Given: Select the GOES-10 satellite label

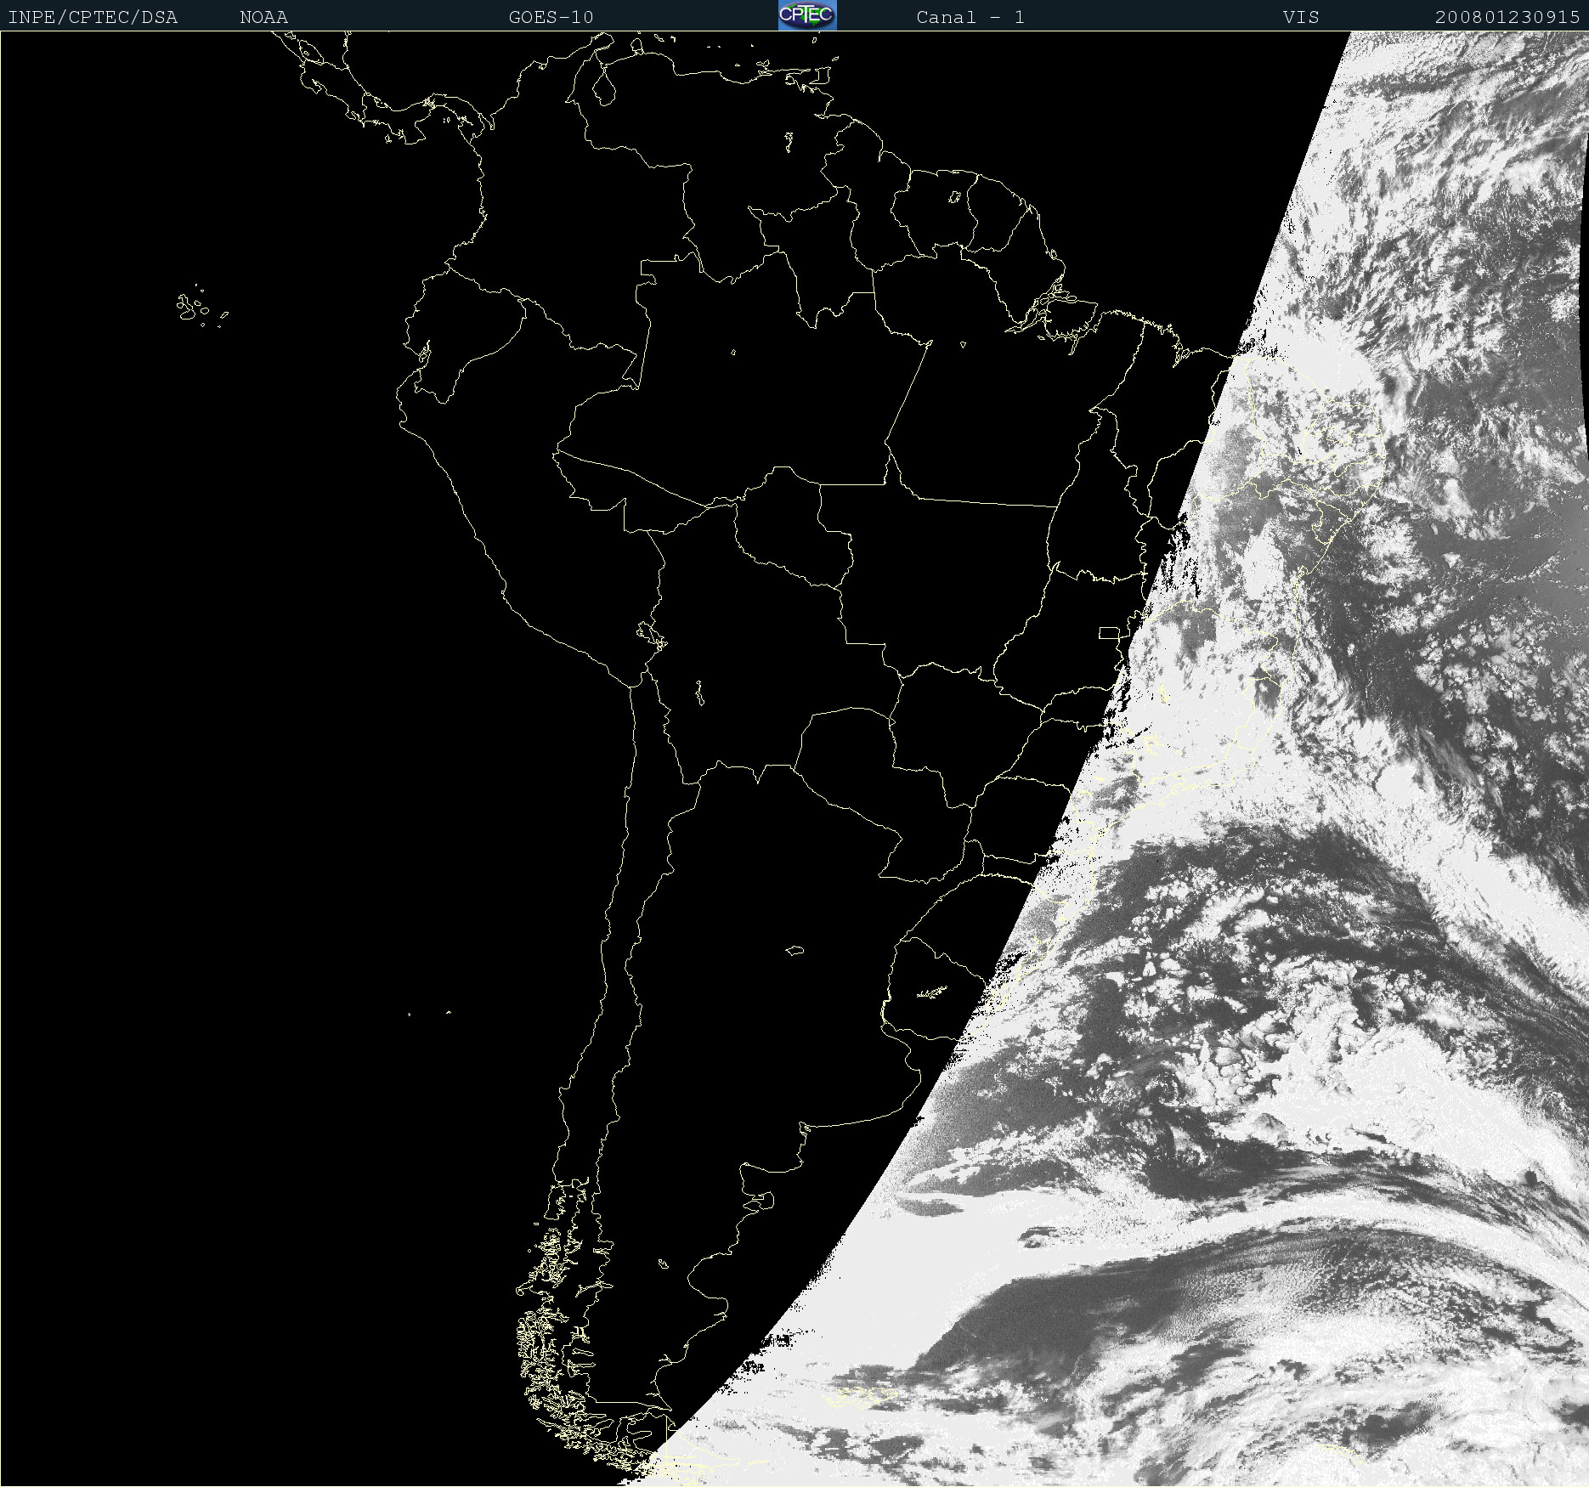Looking at the screenshot, I should (x=551, y=17).
